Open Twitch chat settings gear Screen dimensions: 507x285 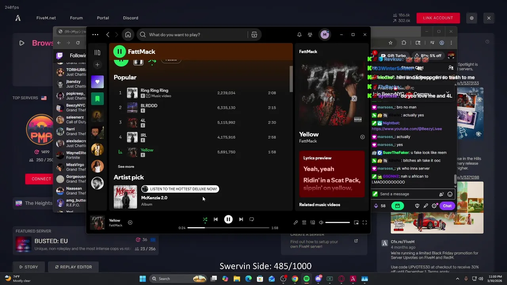point(435,206)
